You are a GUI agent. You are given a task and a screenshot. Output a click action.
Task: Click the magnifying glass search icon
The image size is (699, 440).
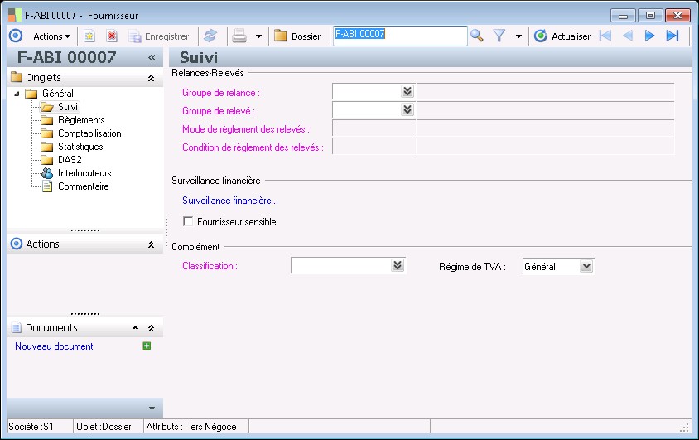pyautogui.click(x=476, y=36)
